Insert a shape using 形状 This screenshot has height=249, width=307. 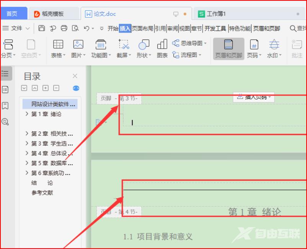pos(144,49)
